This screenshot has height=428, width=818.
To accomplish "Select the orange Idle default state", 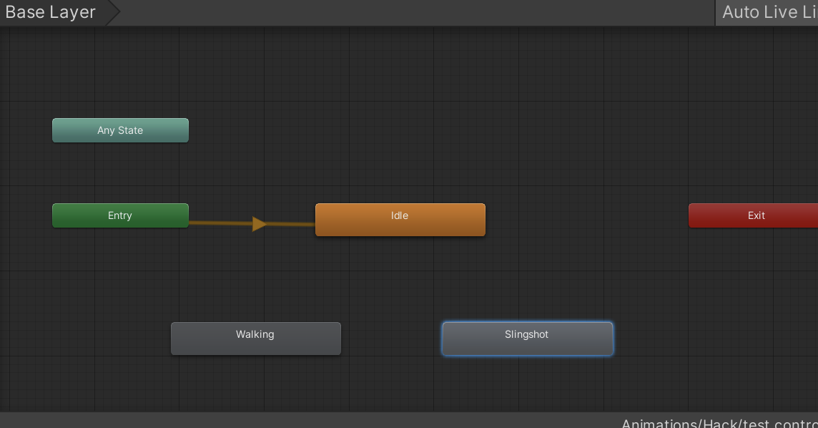I will [400, 219].
